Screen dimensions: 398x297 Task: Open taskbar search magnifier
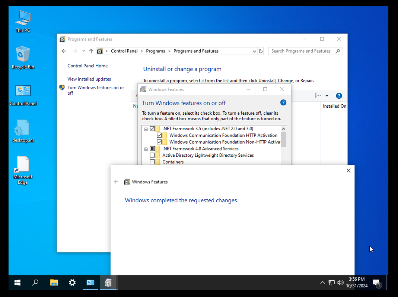click(35, 283)
